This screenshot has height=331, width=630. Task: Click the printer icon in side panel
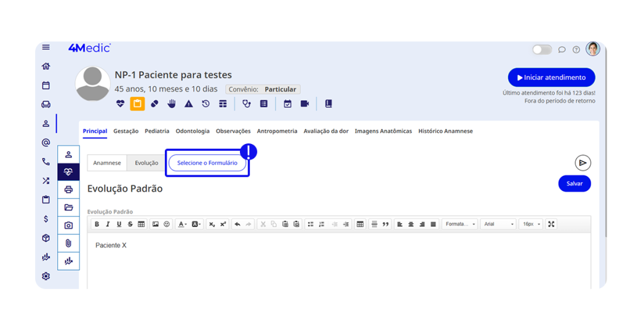pos(68,189)
